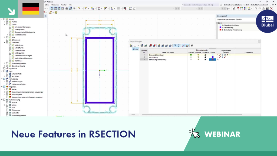
Task: Toggle Simplex-Netz checkbox
Action: pyautogui.click(x=7, y=74)
